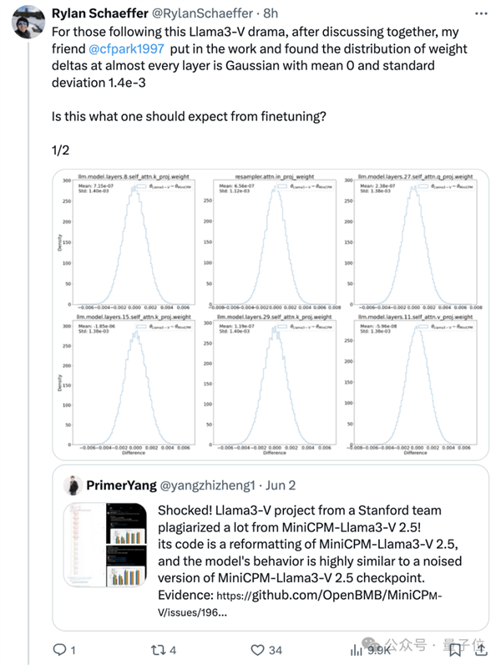Click the share upload icon
Viewport: 501px width, 665px height.
click(x=482, y=649)
